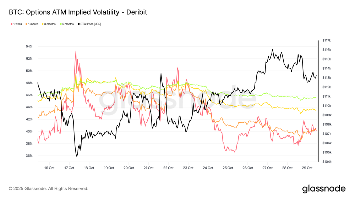
Task: Click the 54% volatility axis label
Action: click(29, 46)
